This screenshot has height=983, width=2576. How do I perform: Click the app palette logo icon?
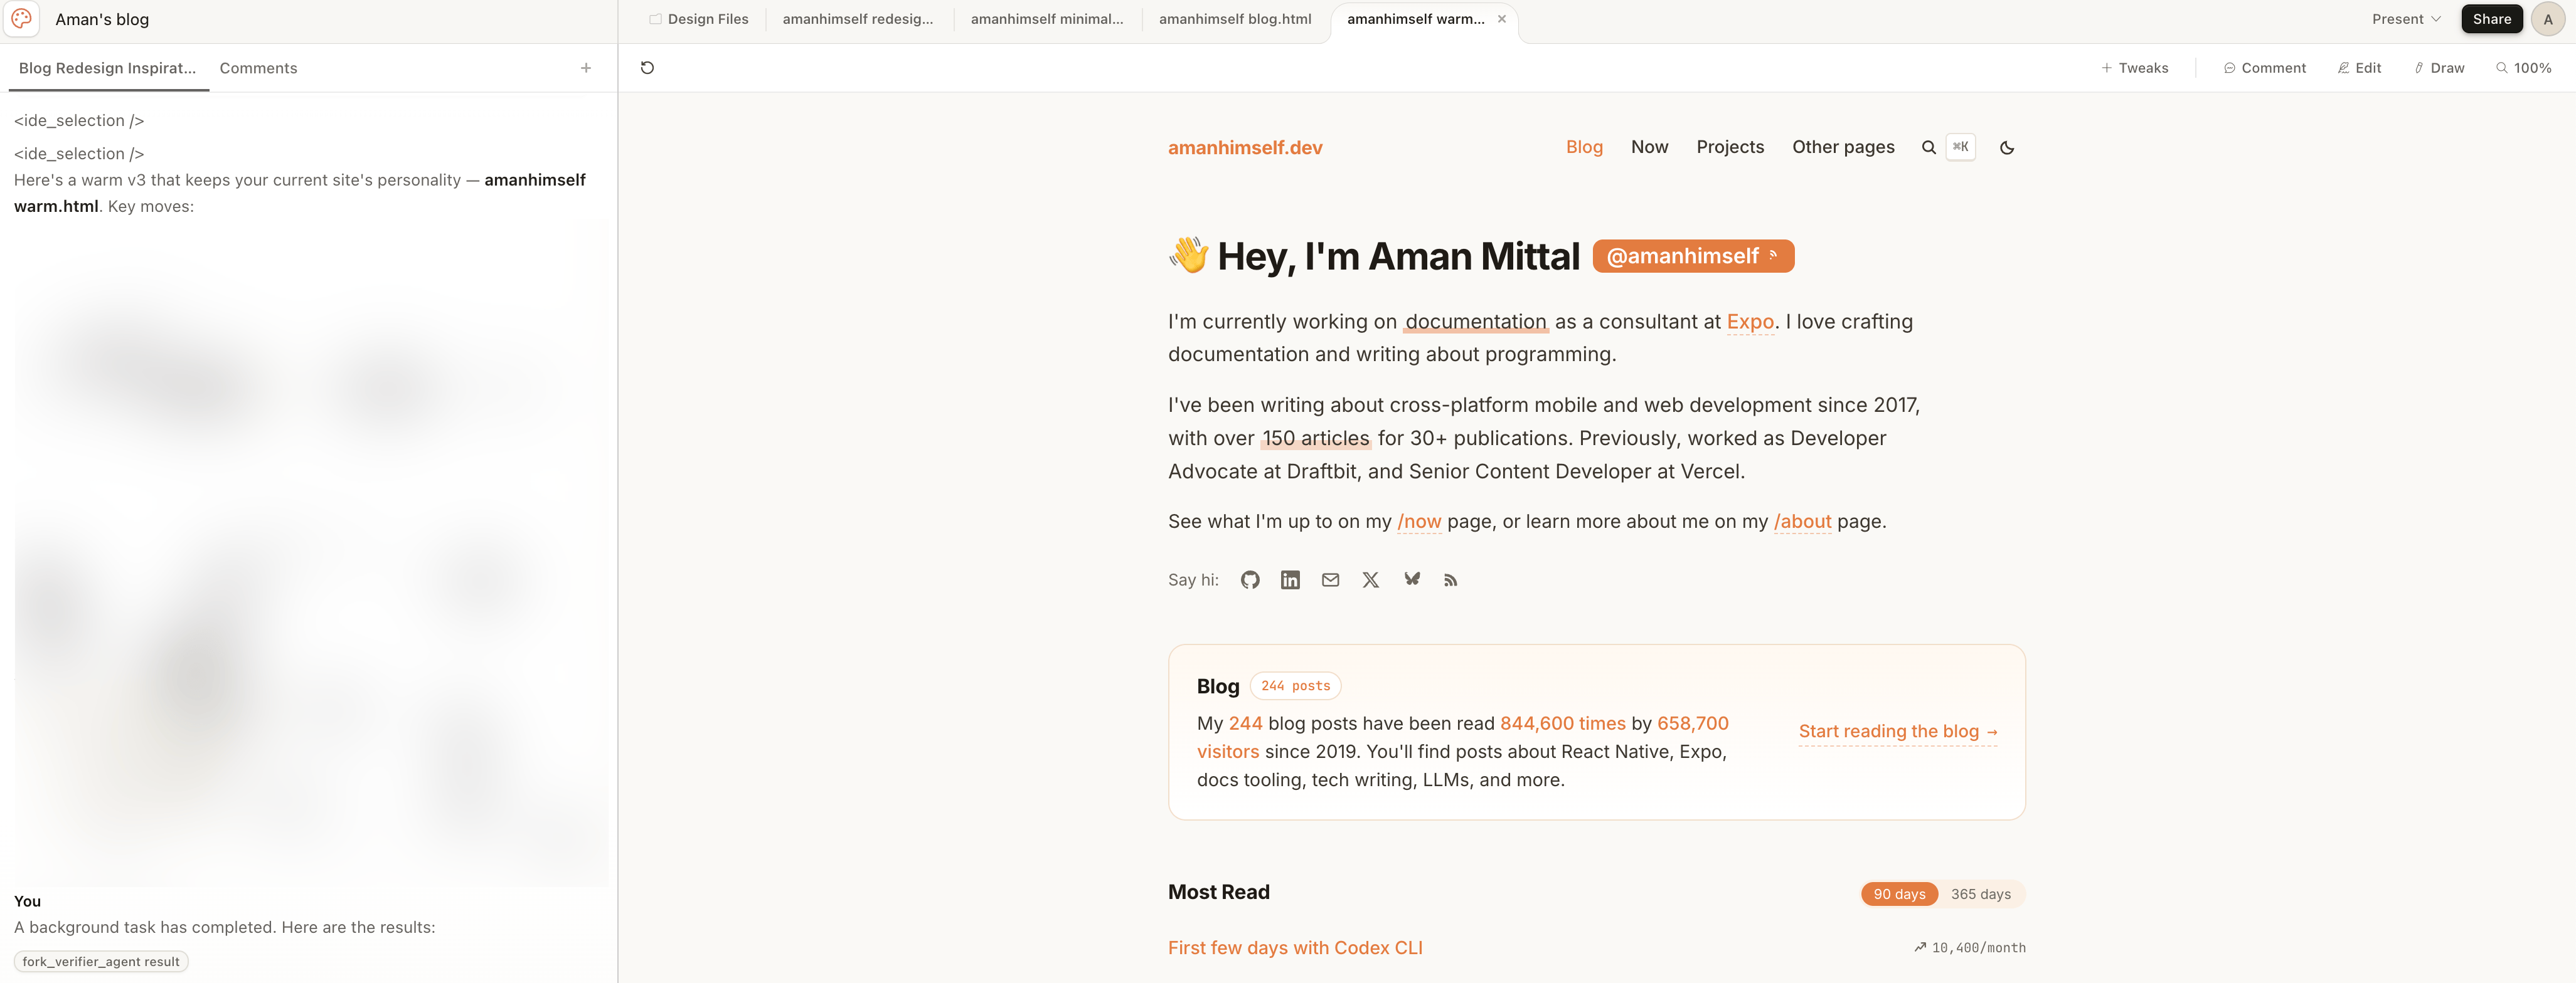[x=22, y=19]
